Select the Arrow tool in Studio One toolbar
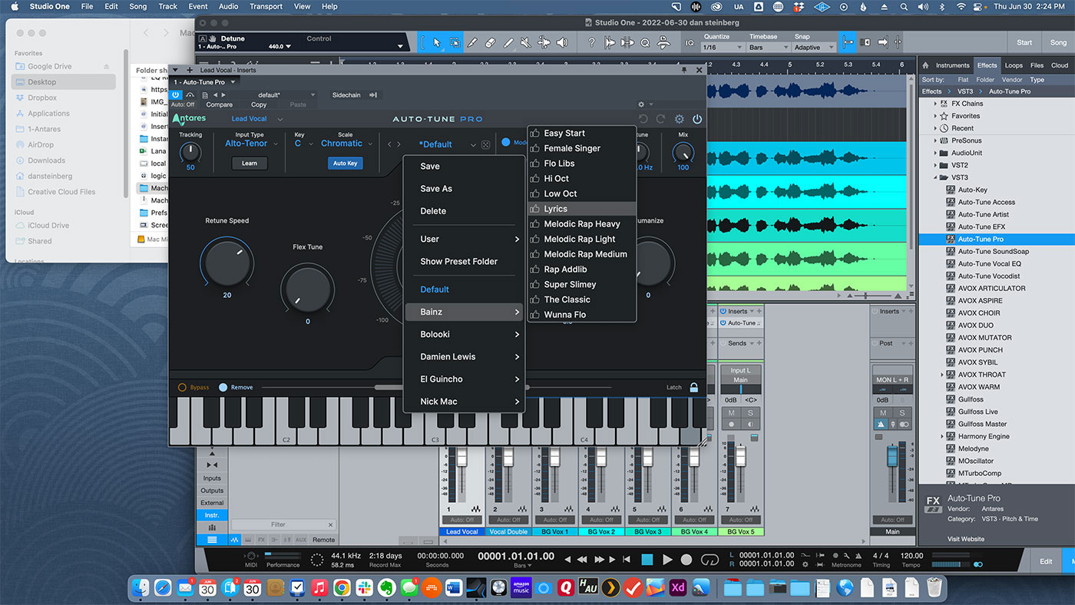Viewport: 1075px width, 605px height. [x=437, y=43]
